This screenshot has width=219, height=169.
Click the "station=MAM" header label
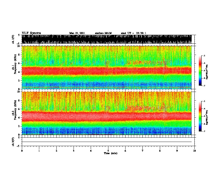tap(103, 33)
